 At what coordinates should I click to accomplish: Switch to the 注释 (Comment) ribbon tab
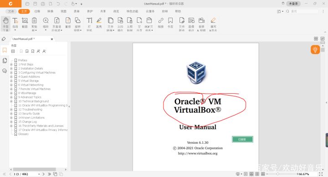(37, 11)
